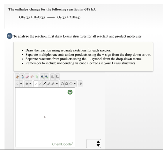Open the element label dropdown arrow
The width and height of the screenshot is (163, 150).
(21, 84)
